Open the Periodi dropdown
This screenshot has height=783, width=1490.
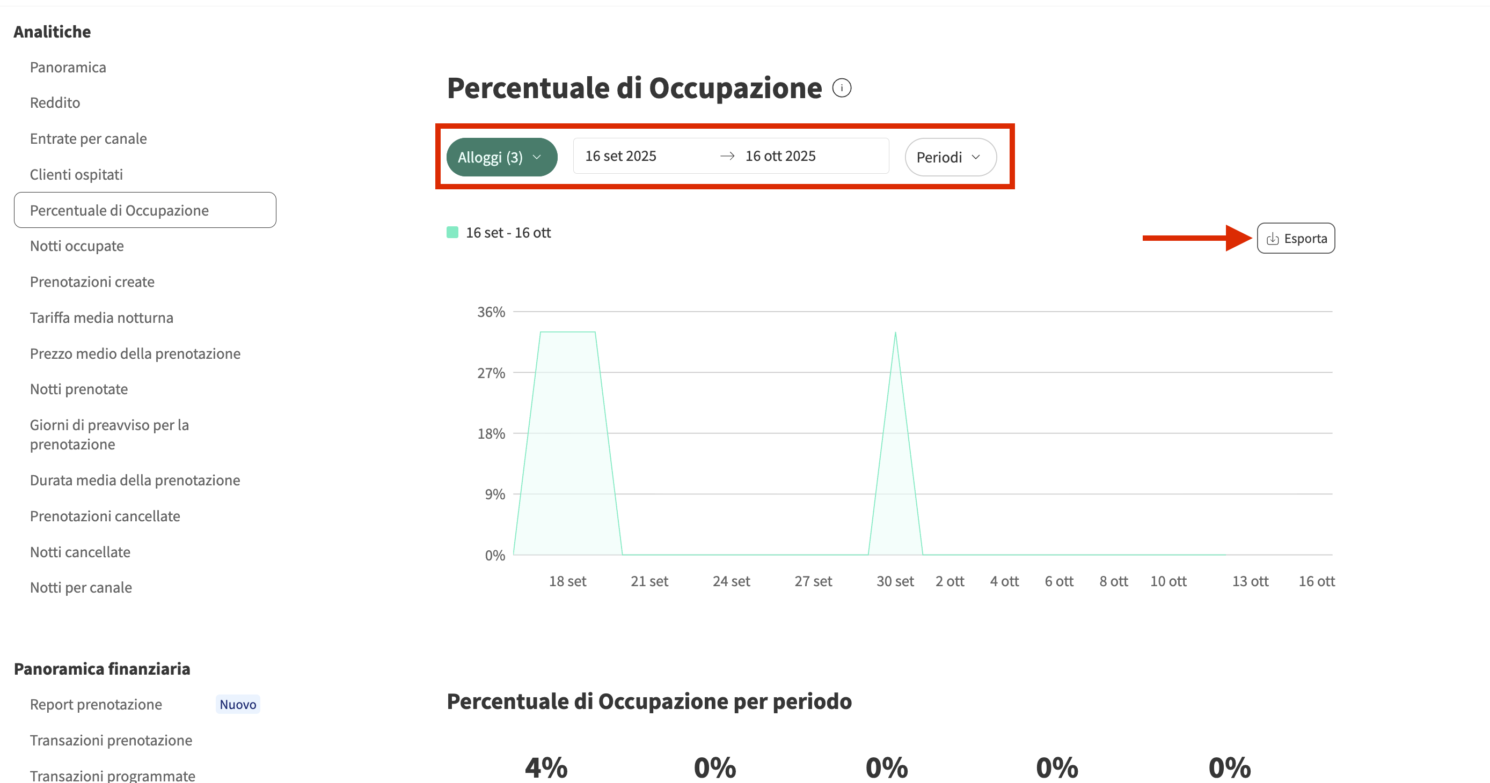pyautogui.click(x=949, y=157)
